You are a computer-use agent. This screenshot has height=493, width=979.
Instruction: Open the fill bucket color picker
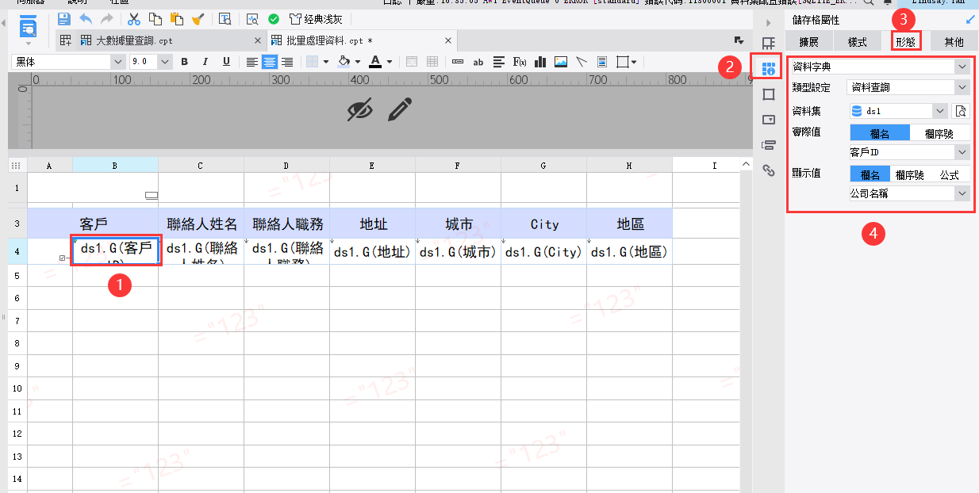[x=344, y=61]
